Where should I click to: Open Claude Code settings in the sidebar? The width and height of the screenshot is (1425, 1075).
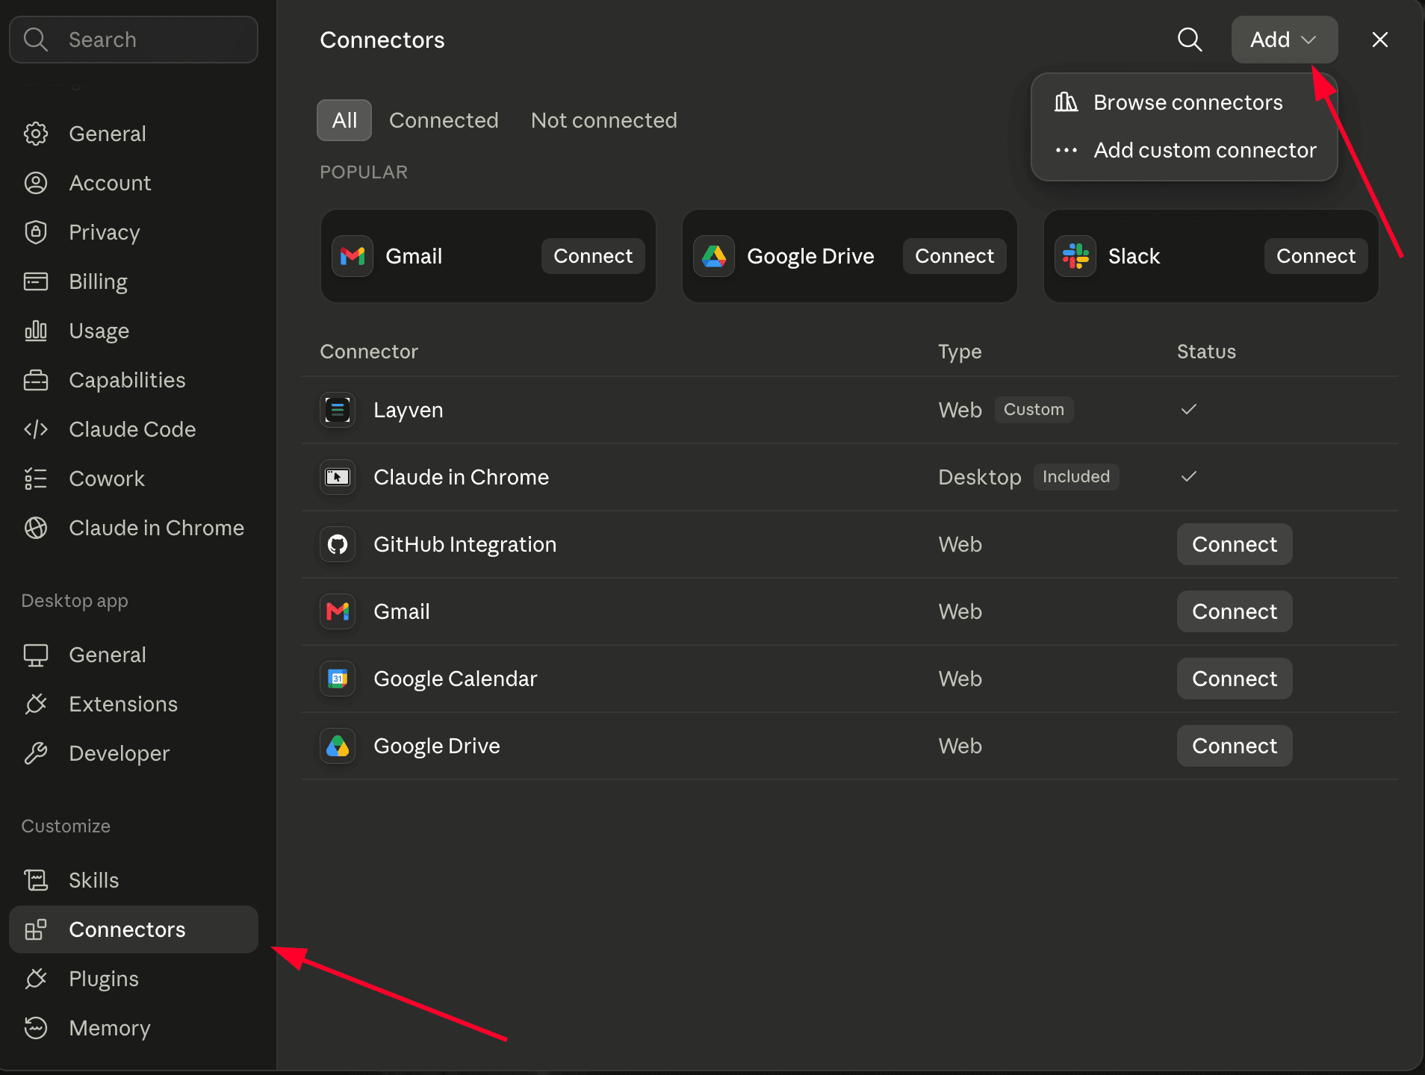[x=134, y=429]
